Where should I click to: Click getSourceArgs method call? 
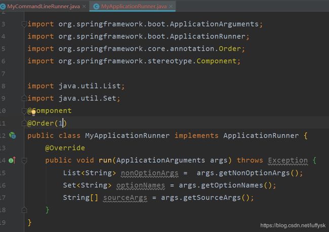pos(212,198)
